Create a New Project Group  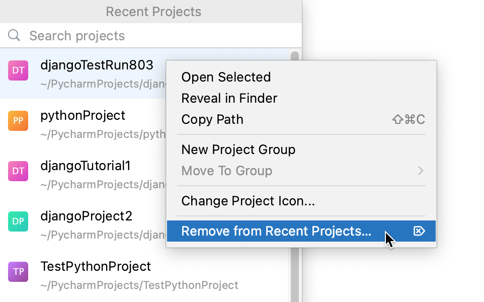coord(238,149)
